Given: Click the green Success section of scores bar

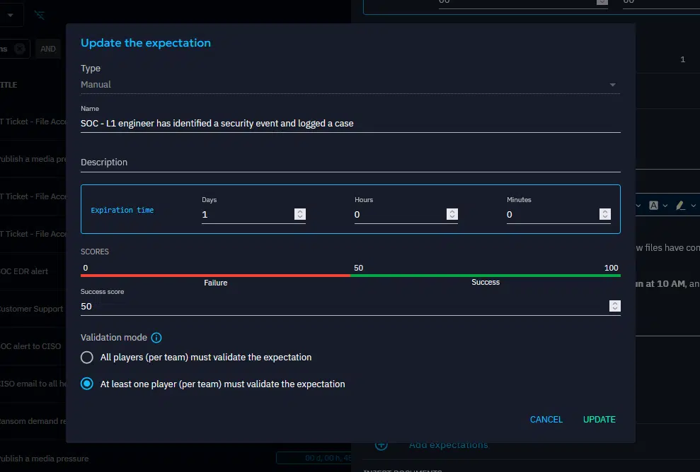Looking at the screenshot, I should [x=486, y=275].
